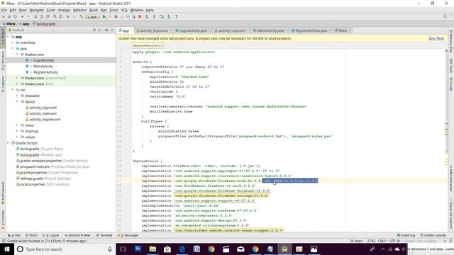Viewport: 454px width, 255px height.
Task: Select RegisterActivity in project tree
Action: click(x=45, y=72)
